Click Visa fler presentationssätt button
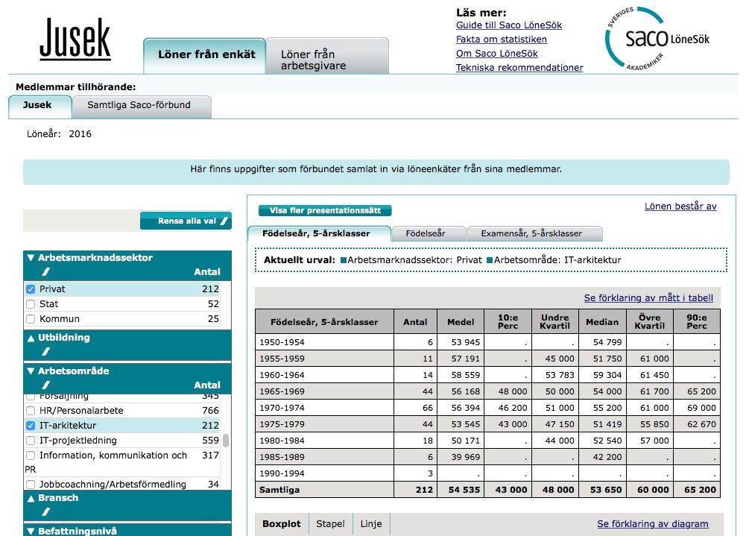This screenshot has width=749, height=536. pos(325,211)
